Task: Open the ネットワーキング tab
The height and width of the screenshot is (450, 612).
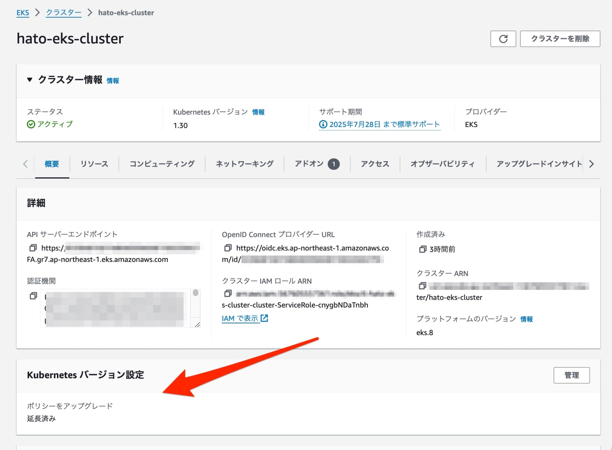Action: [244, 164]
